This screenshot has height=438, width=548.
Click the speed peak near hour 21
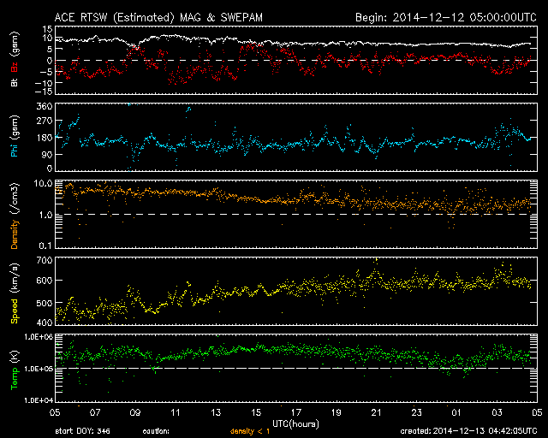[x=376, y=260]
